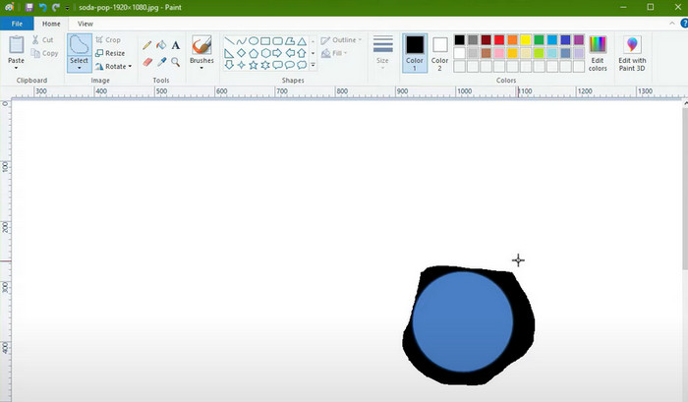Click the blue circle on the canvas
The image size is (688, 402).
pyautogui.click(x=463, y=321)
